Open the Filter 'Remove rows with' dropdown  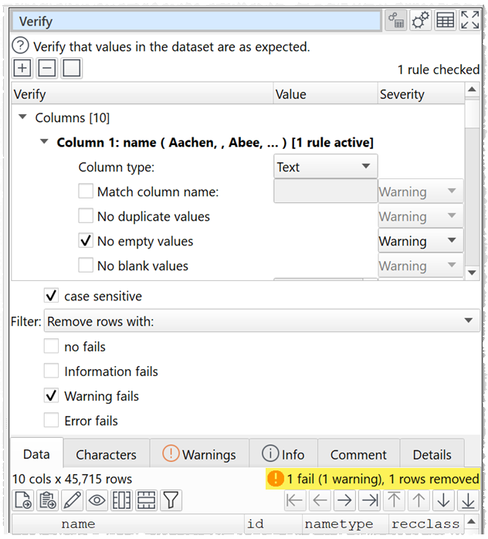coord(263,321)
